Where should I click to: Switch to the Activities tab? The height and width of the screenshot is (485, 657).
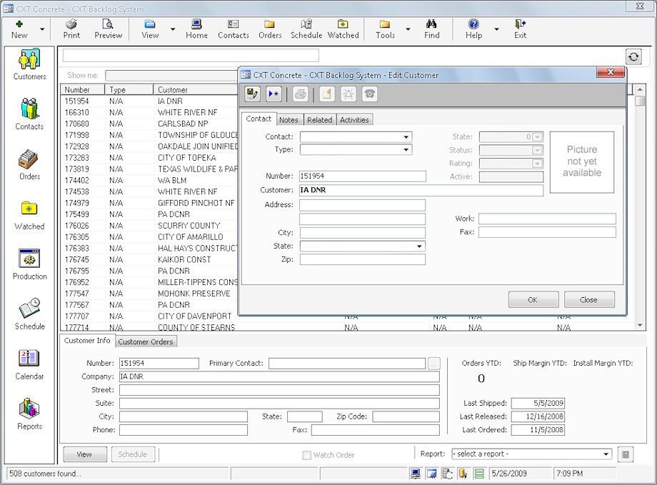[x=354, y=120]
